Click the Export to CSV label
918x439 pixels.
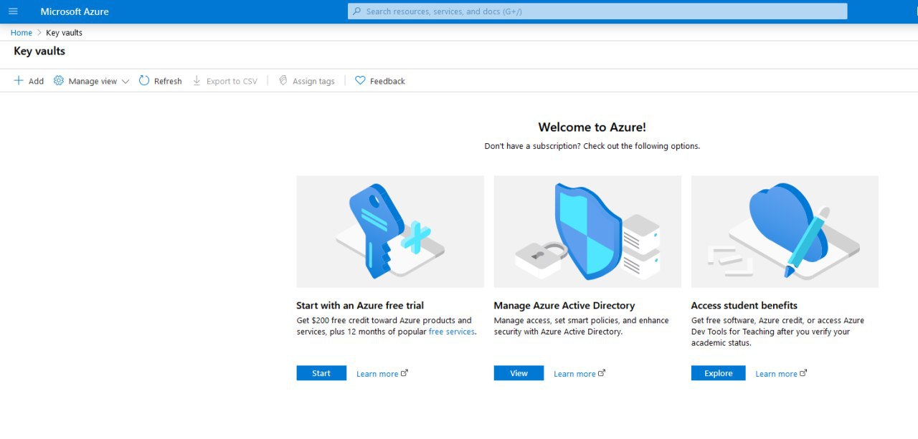pyautogui.click(x=232, y=82)
